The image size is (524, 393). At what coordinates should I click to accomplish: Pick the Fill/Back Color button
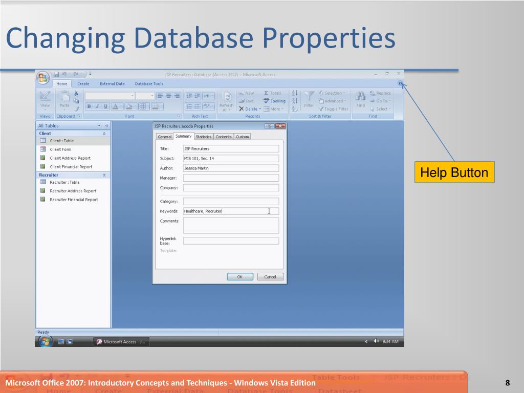(x=130, y=106)
